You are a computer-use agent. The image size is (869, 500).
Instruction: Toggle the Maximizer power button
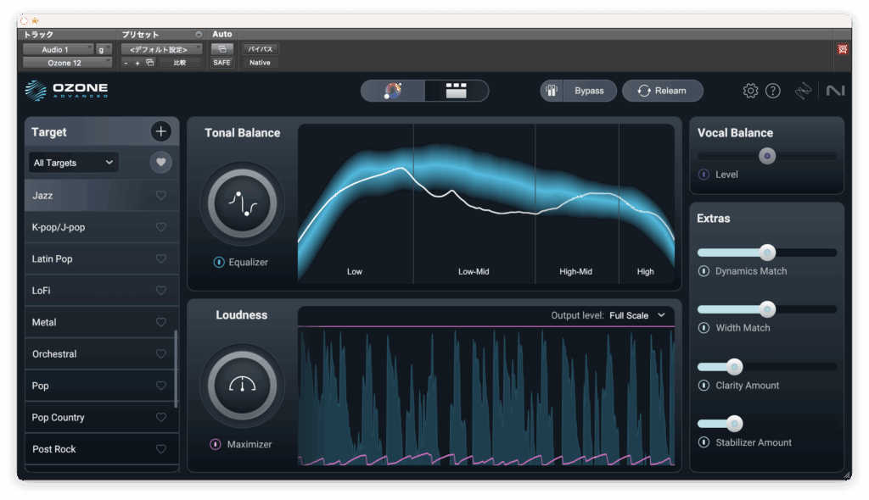pyautogui.click(x=216, y=444)
